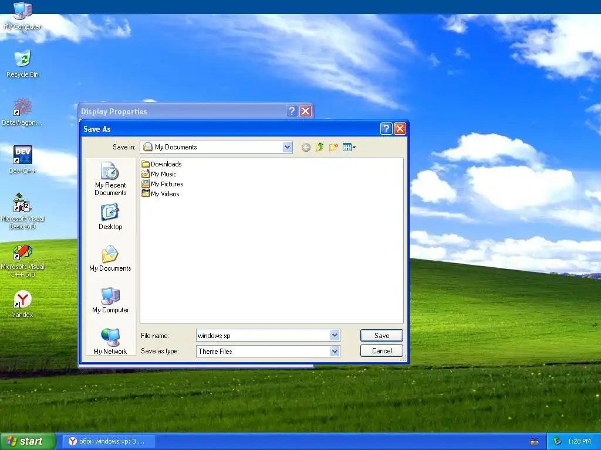This screenshot has height=450, width=601.
Task: Click Display Properties help button
Action: [x=292, y=111]
